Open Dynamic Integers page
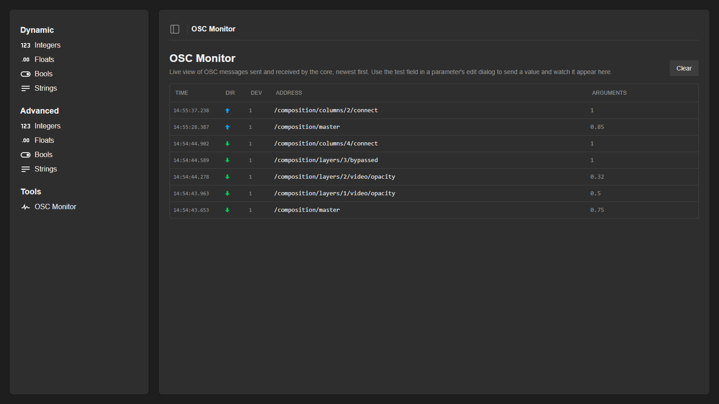Viewport: 719px width, 404px height. coord(47,45)
